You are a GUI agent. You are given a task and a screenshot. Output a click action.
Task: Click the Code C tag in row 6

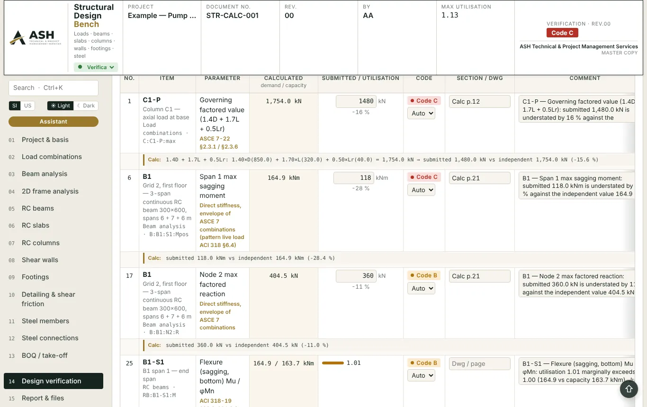pos(424,177)
